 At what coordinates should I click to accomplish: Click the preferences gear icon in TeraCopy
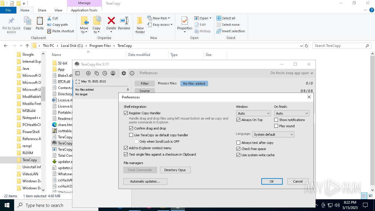124,73
